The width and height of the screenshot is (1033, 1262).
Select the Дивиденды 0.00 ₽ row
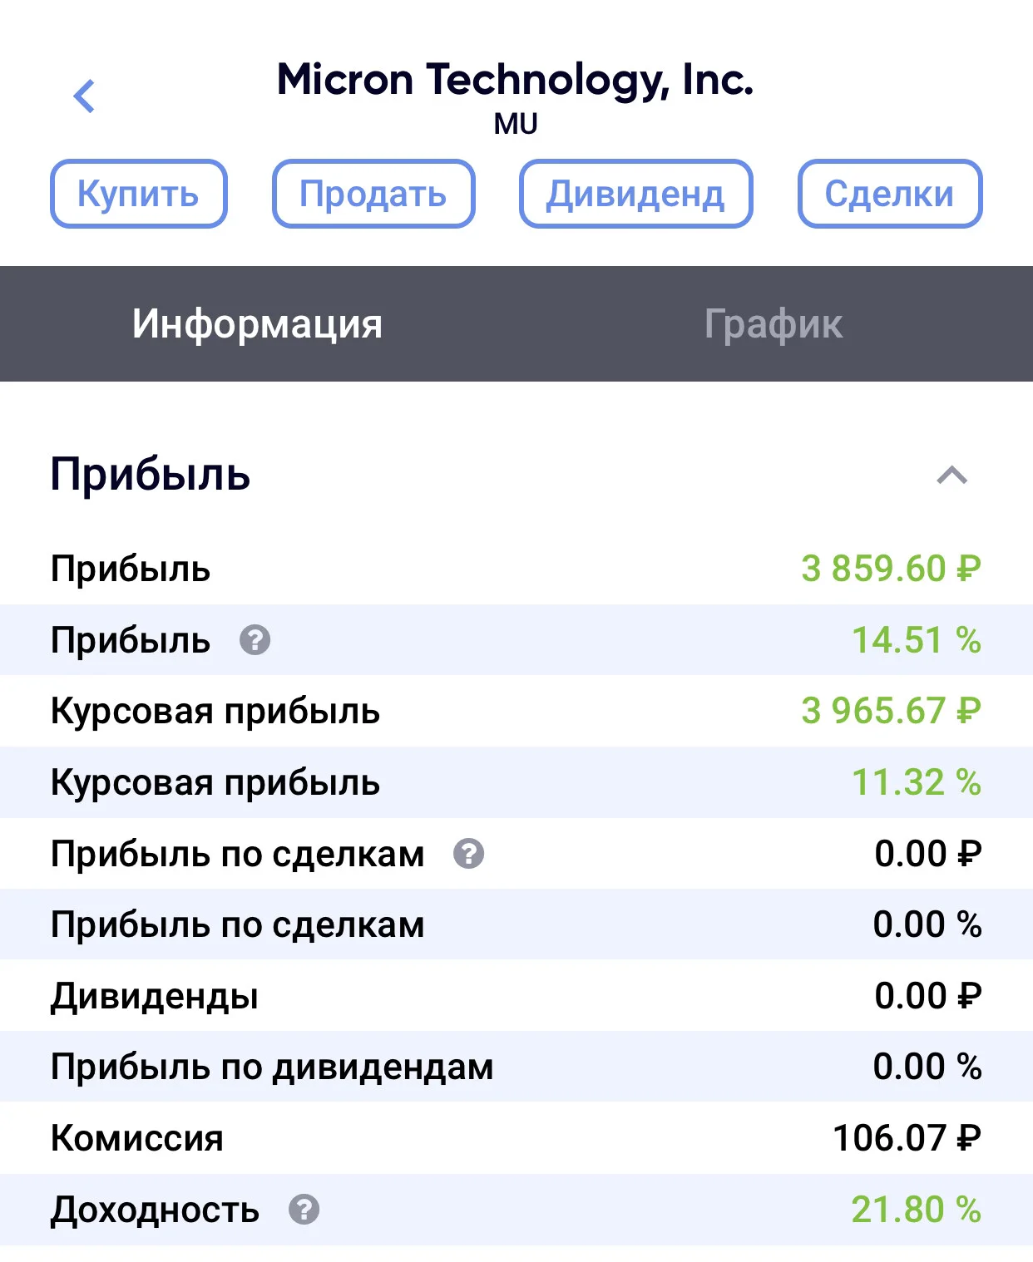point(516,996)
